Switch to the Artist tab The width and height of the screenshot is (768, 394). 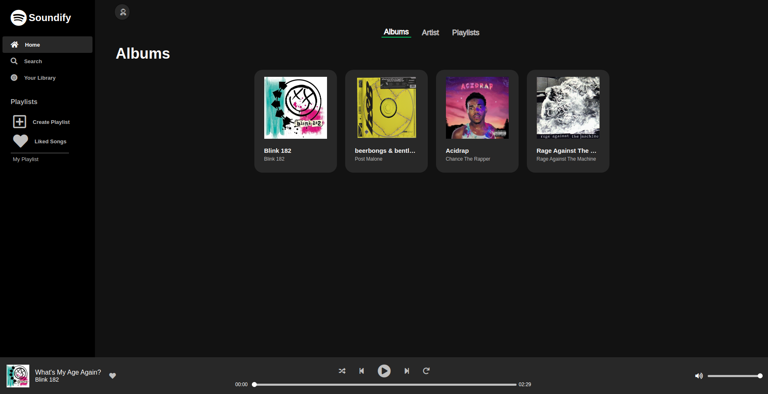coord(430,33)
